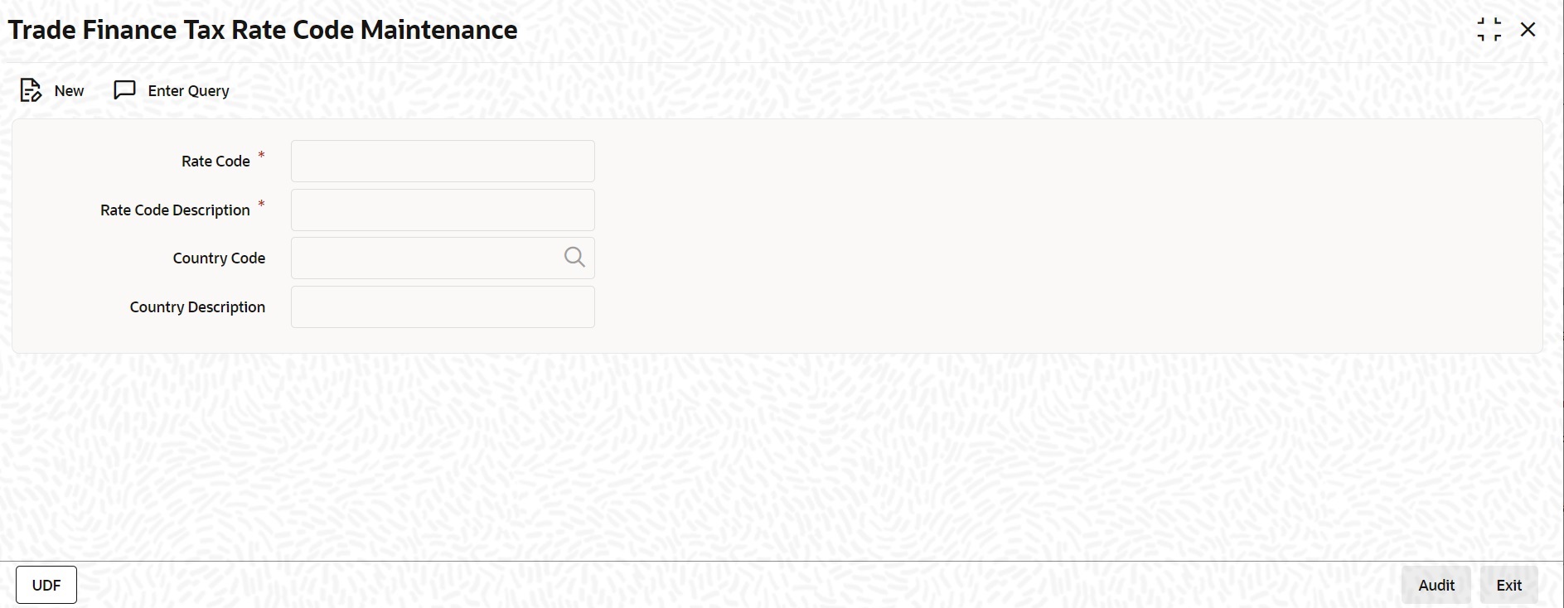Click the Rate Code Description label
Image resolution: width=1564 pixels, height=608 pixels.
(174, 210)
